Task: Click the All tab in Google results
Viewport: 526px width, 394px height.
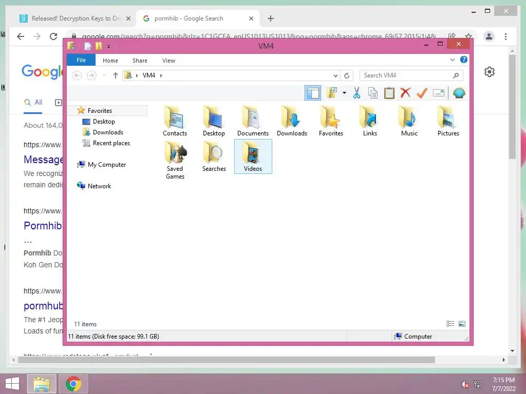Action: click(x=33, y=103)
